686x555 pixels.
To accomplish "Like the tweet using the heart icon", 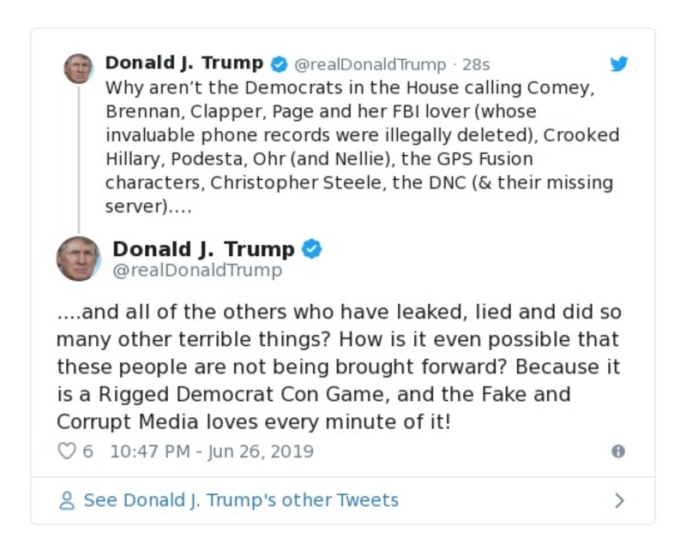I will tap(67, 451).
